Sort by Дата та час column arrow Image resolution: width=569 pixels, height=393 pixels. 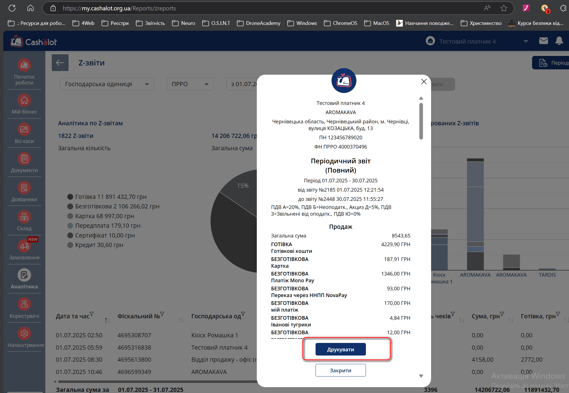(x=107, y=320)
